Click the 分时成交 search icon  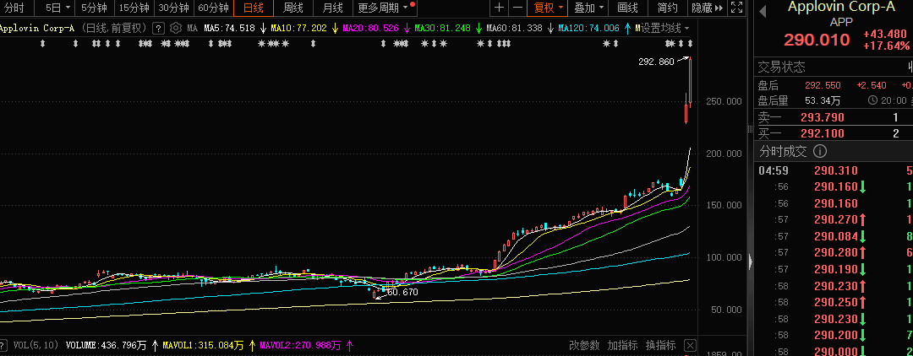(818, 151)
